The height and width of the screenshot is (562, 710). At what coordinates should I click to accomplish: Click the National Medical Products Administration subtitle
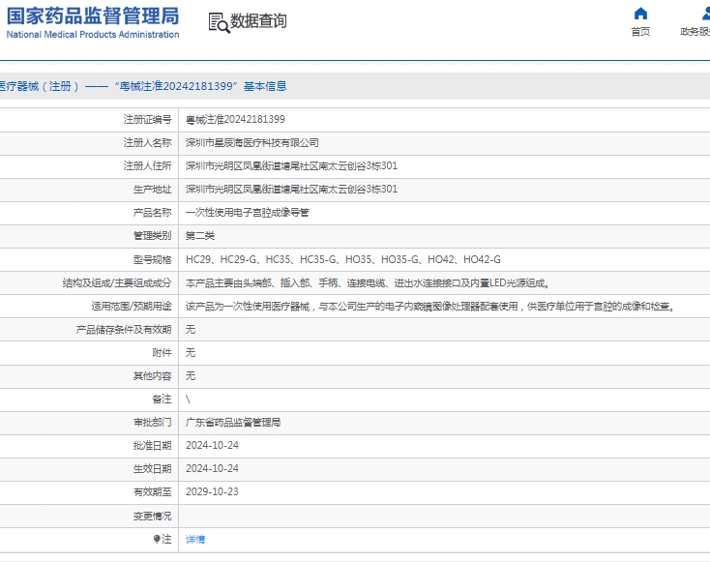93,35
